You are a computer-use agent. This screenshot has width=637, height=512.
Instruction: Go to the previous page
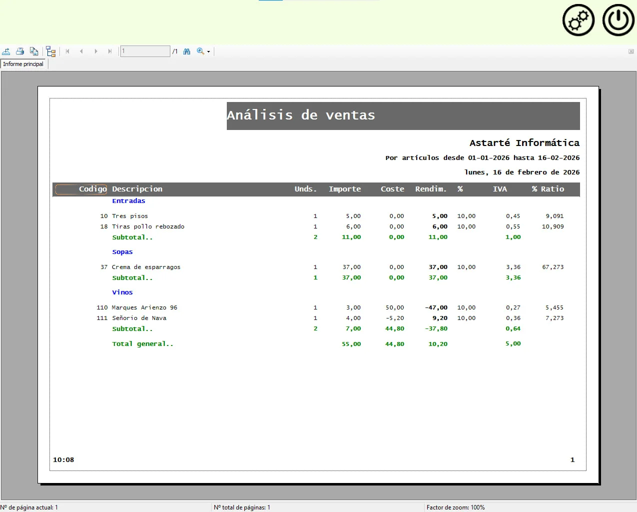click(81, 51)
